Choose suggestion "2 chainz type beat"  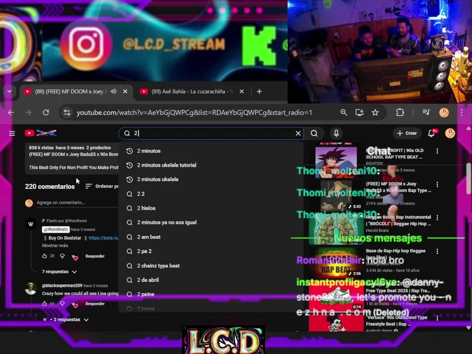tap(211, 265)
